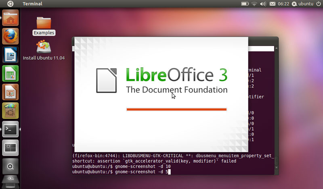
Task: Click the power session button
Action: click(x=318, y=4)
